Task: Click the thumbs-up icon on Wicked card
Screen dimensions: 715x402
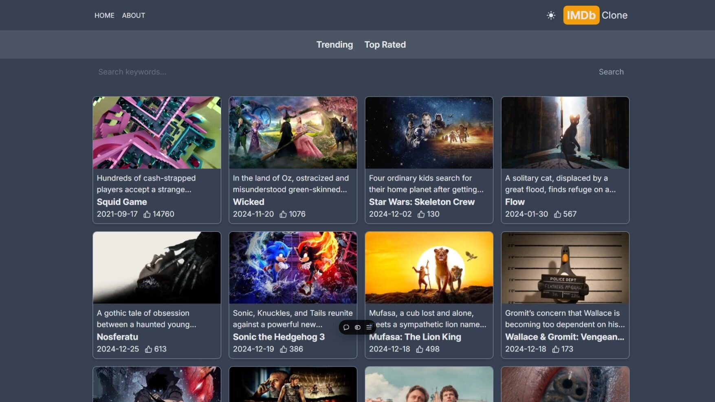Action: (283, 214)
